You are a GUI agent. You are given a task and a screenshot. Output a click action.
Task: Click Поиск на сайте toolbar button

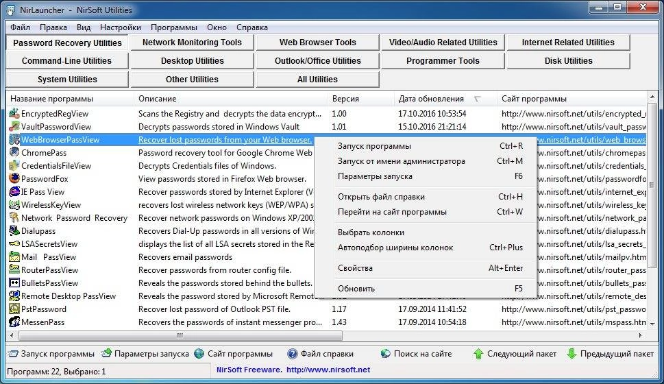click(x=416, y=353)
